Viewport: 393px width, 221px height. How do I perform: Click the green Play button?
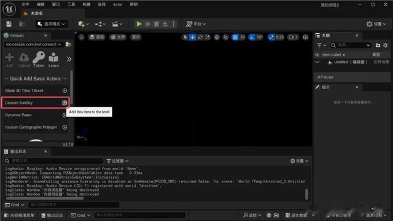click(x=139, y=24)
